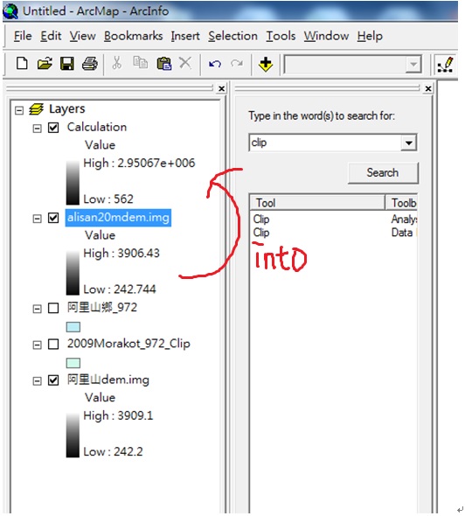This screenshot has width=465, height=516.
Task: Uncheck the alisan20mdem.img layer checkbox
Action: pyautogui.click(x=53, y=218)
